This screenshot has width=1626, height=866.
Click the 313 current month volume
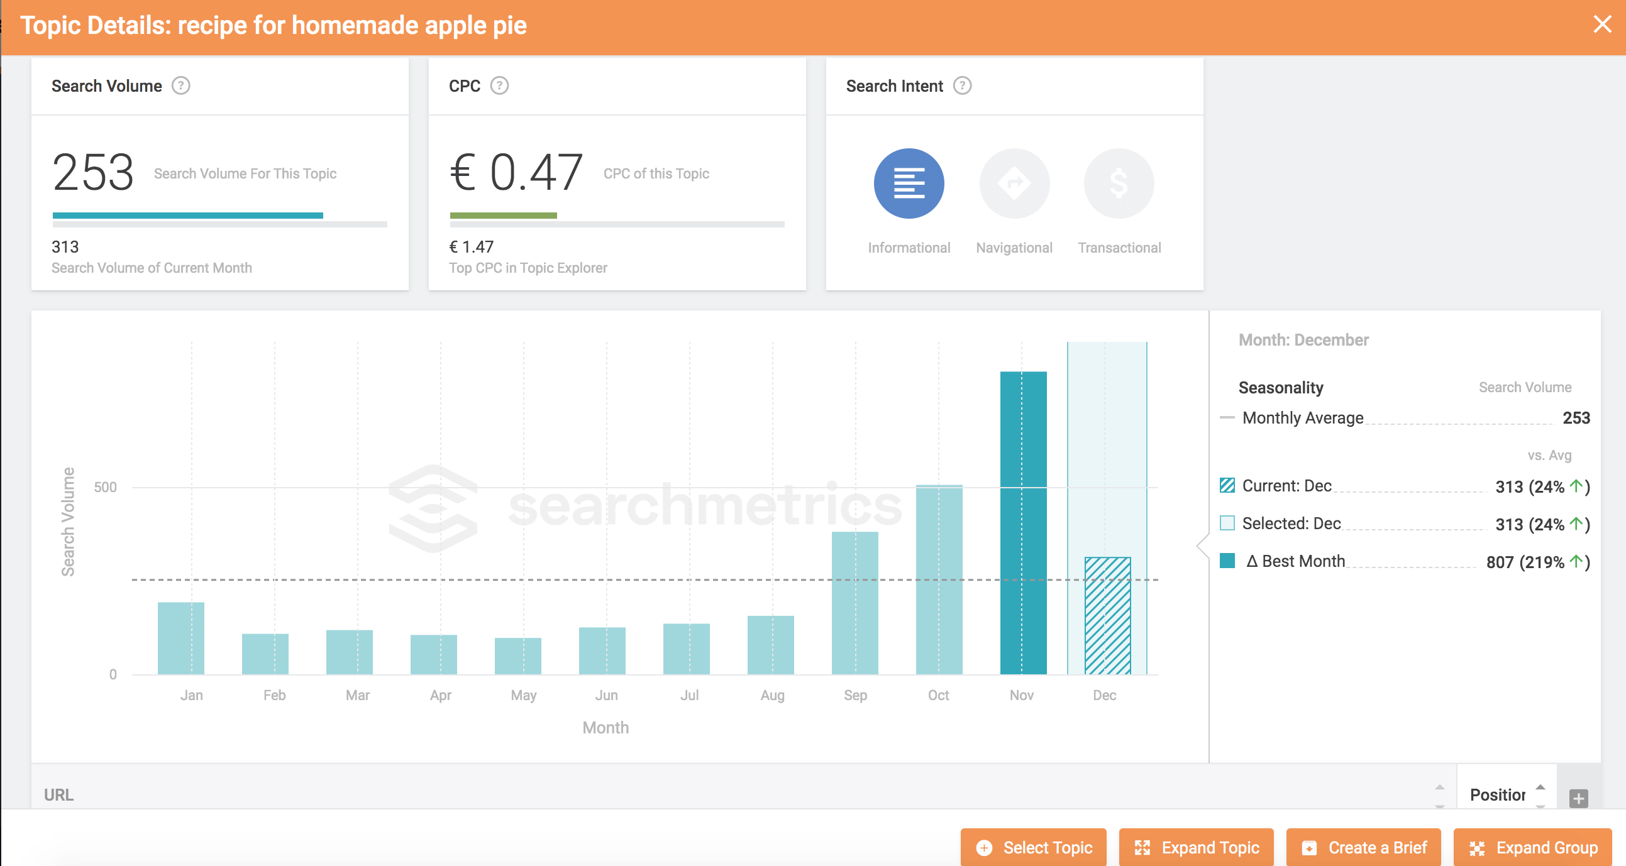click(x=65, y=246)
